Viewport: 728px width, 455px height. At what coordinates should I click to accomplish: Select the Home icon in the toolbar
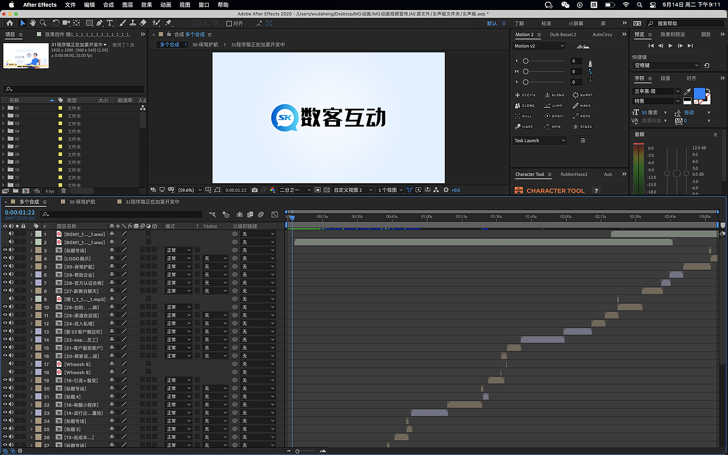pyautogui.click(x=10, y=23)
